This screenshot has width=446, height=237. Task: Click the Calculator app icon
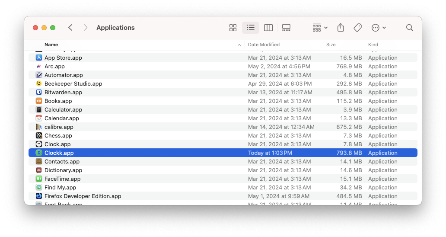39,109
